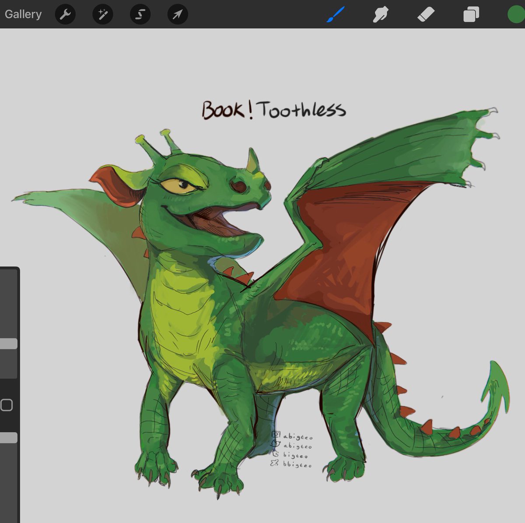The height and width of the screenshot is (523, 525).
Task: Open the Gallery
Action: point(23,14)
